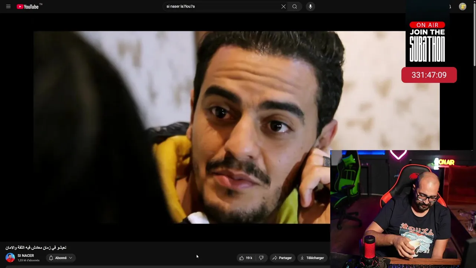Open the YouTube hamburger guide menu
The image size is (476, 268).
(8, 6)
